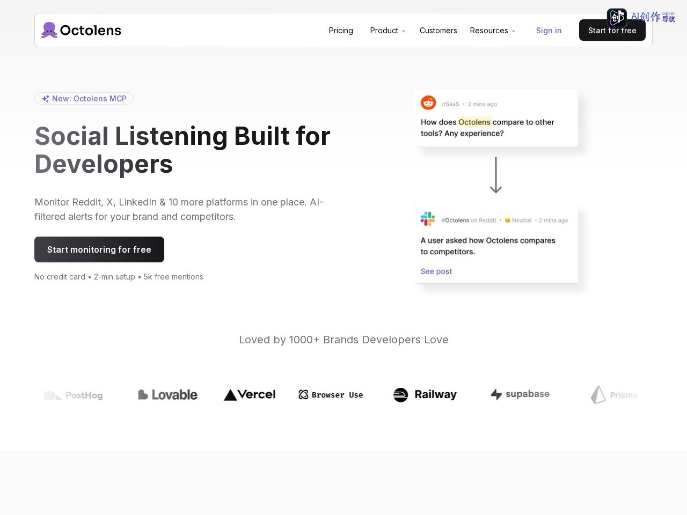Click the PostHog logo
The width and height of the screenshot is (687, 515).
click(73, 395)
